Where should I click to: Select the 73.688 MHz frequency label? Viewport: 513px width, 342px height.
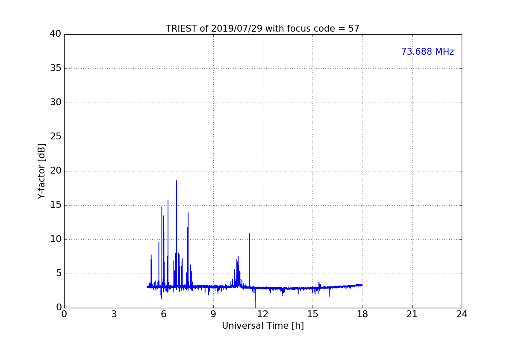[427, 52]
